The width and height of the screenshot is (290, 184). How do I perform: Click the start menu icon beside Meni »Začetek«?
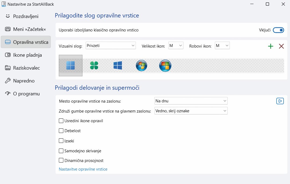coord(8,29)
